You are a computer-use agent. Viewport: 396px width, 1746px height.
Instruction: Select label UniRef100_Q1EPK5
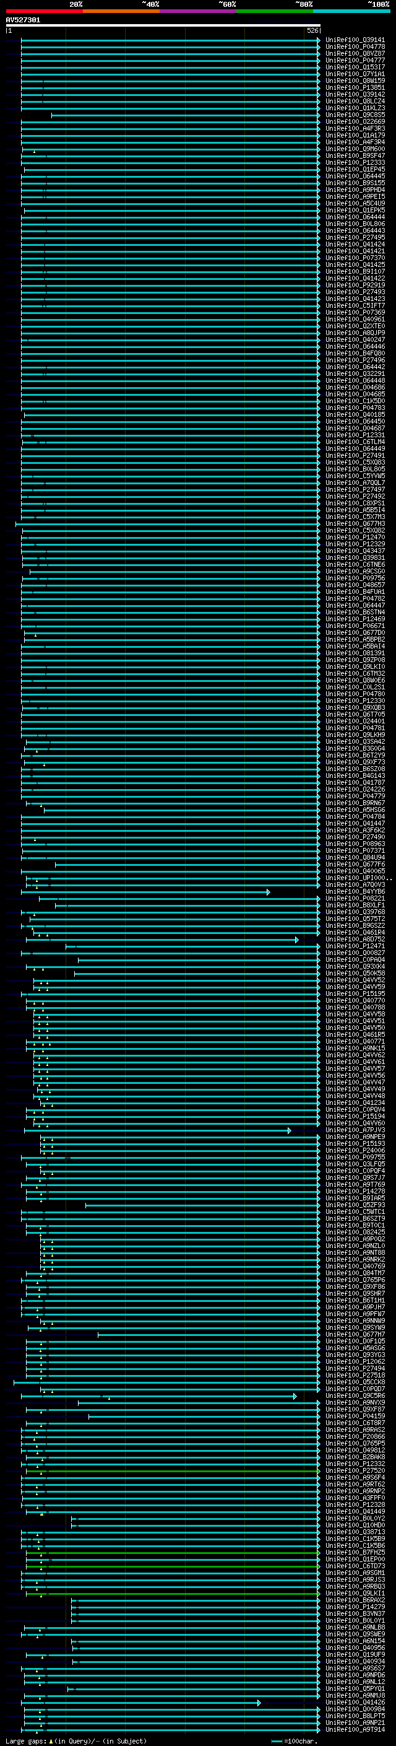pos(355,210)
